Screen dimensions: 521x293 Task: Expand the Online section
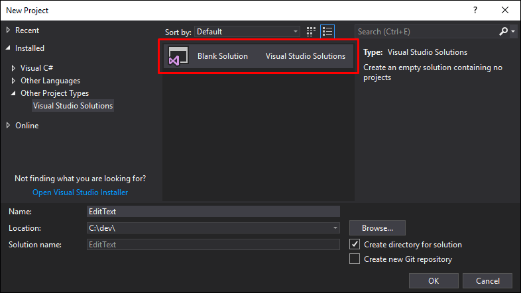tap(9, 125)
